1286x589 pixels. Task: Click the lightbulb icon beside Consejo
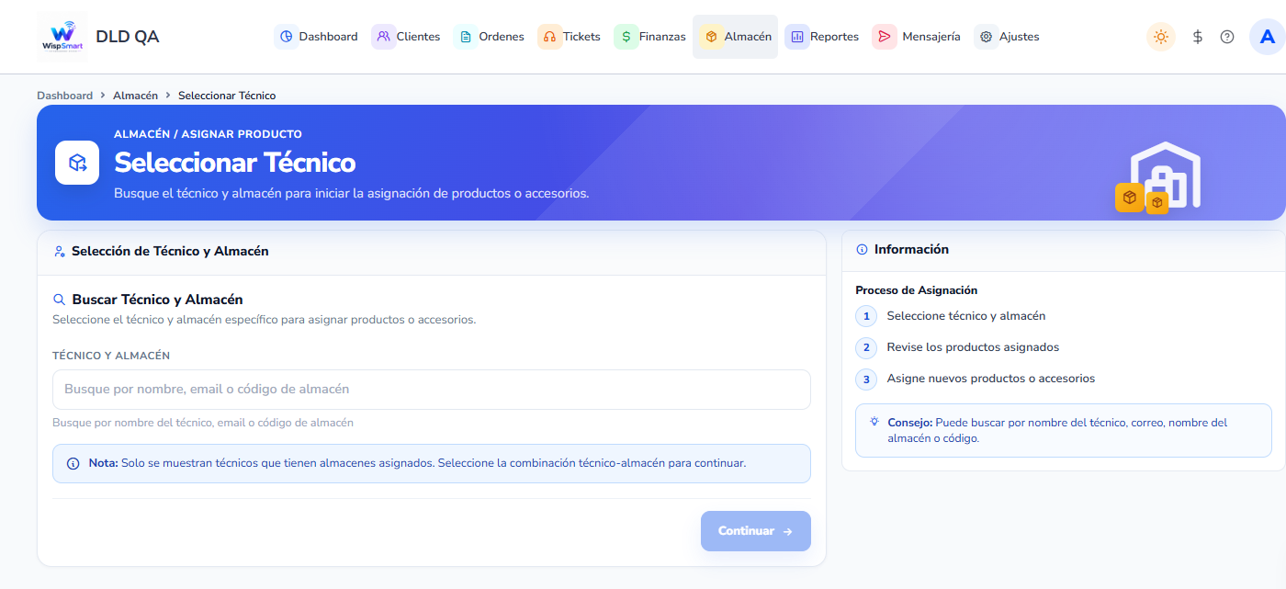874,422
